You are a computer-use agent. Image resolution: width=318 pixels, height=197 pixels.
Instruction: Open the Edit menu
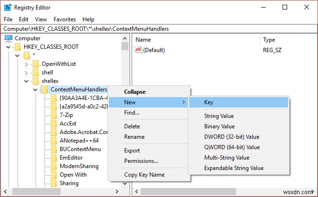tap(24, 19)
